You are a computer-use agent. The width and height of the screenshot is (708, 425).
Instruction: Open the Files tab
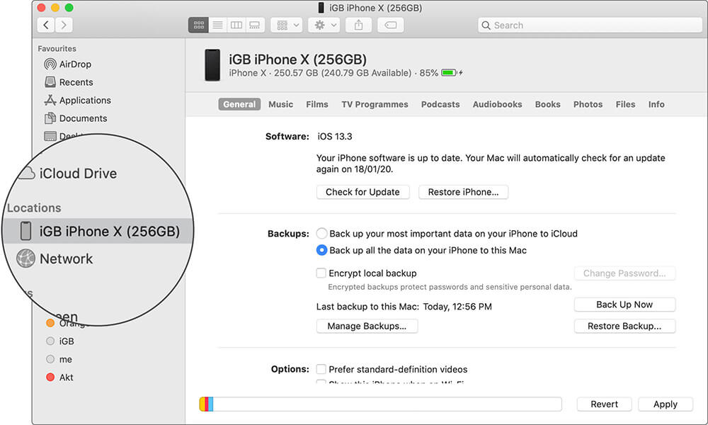point(625,104)
